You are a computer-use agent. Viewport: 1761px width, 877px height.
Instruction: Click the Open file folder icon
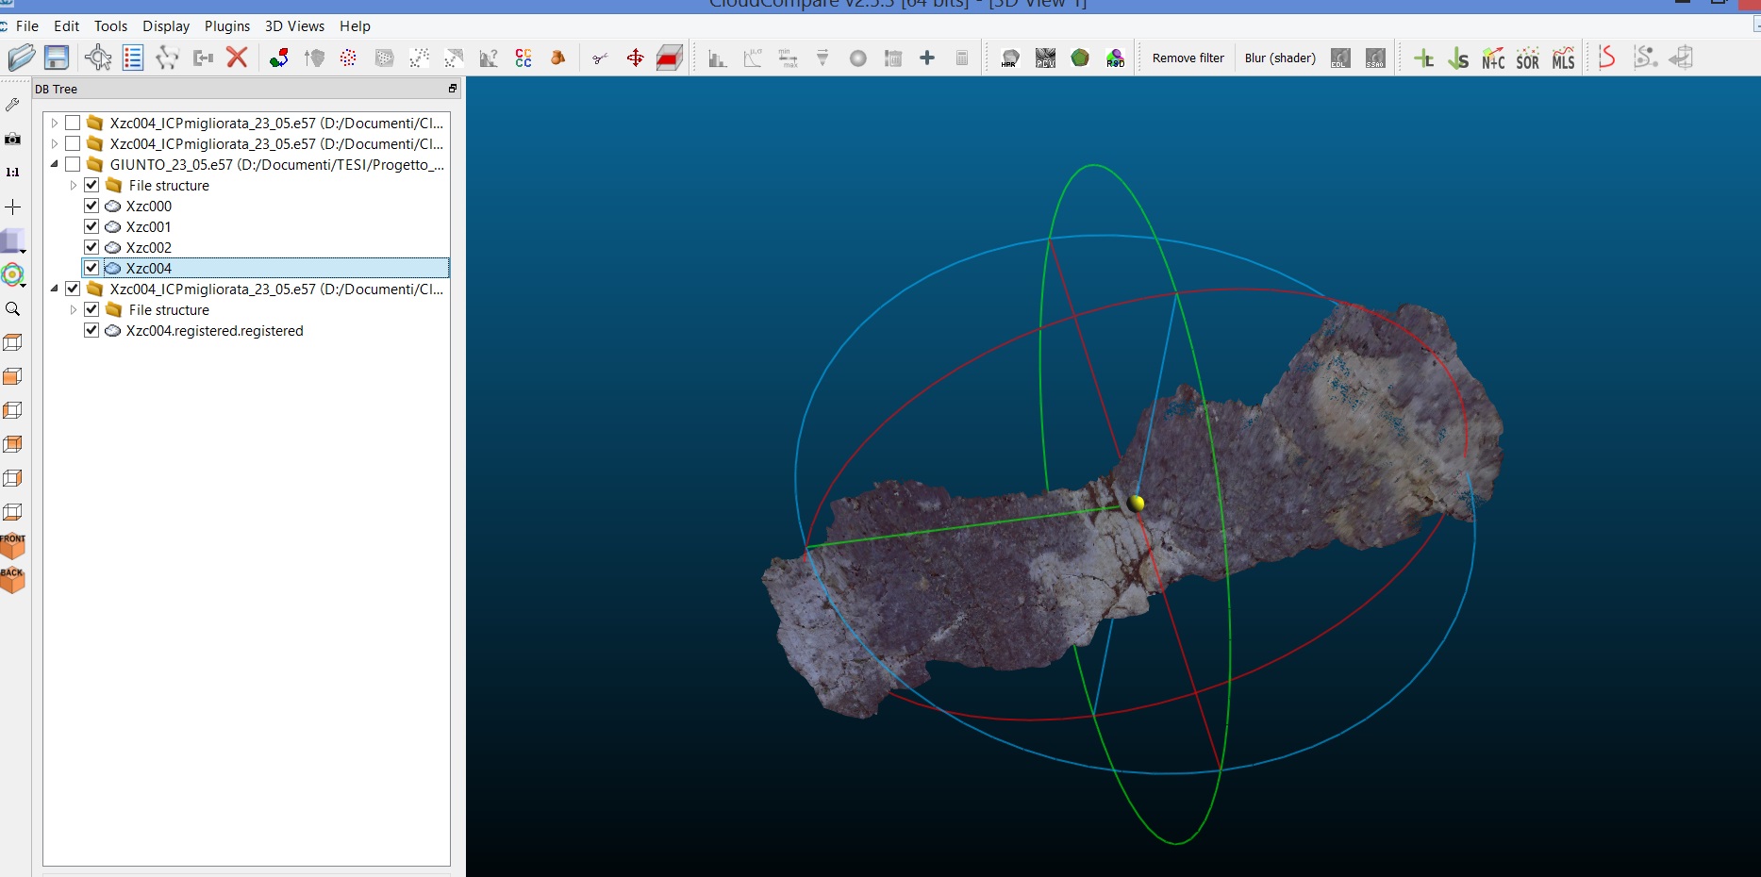pos(21,58)
